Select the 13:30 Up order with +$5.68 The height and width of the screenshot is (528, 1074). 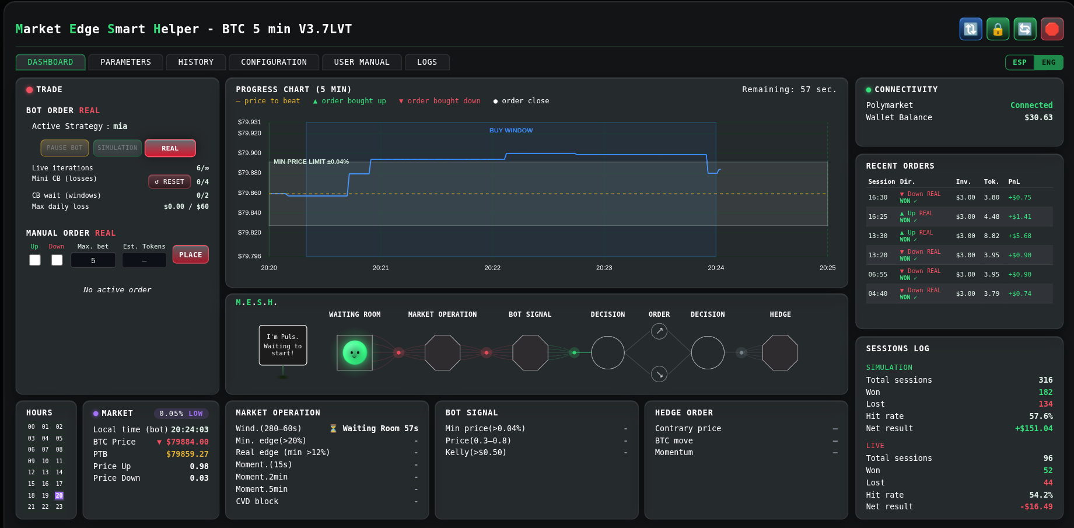pyautogui.click(x=959, y=236)
